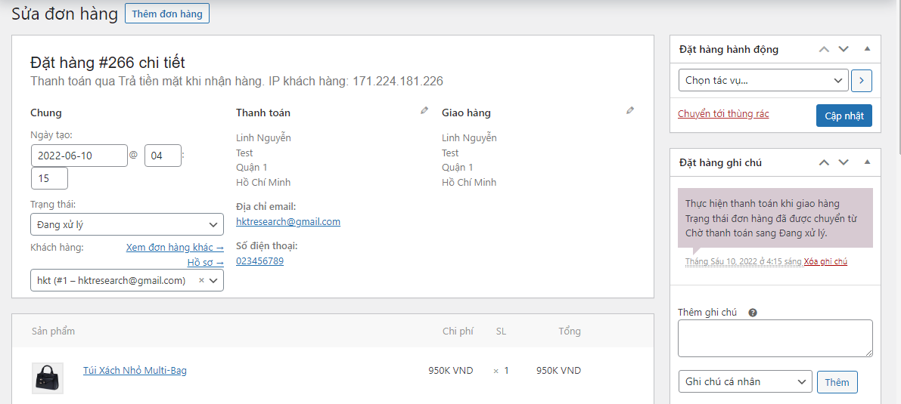Image resolution: width=901 pixels, height=404 pixels.
Task: Edit billing details with pencil icon
Action: point(424,111)
